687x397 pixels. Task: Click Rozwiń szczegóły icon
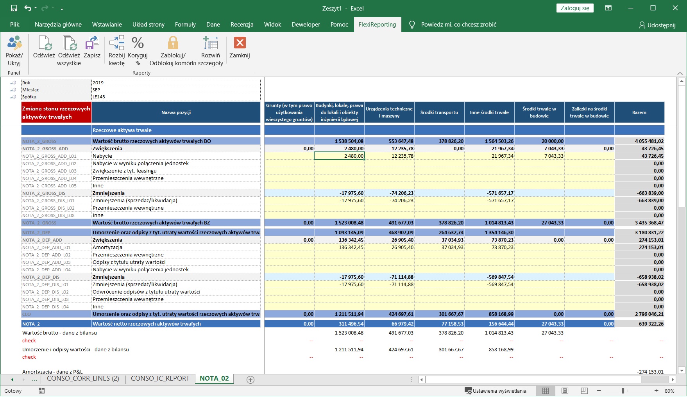click(211, 43)
